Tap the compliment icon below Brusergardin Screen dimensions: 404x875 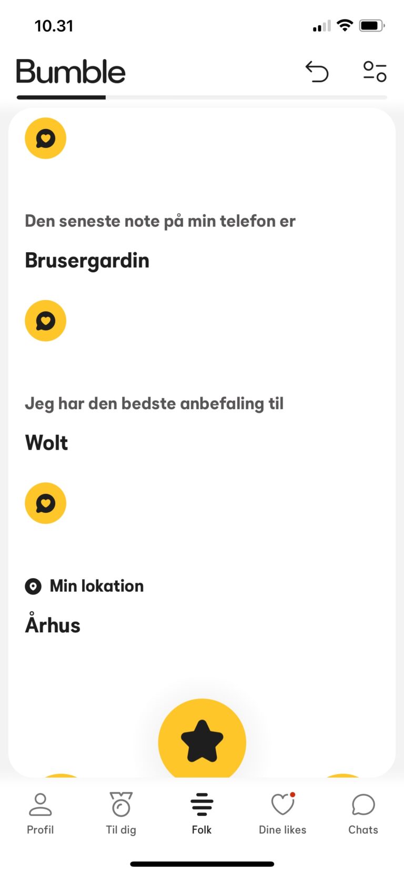pyautogui.click(x=46, y=321)
